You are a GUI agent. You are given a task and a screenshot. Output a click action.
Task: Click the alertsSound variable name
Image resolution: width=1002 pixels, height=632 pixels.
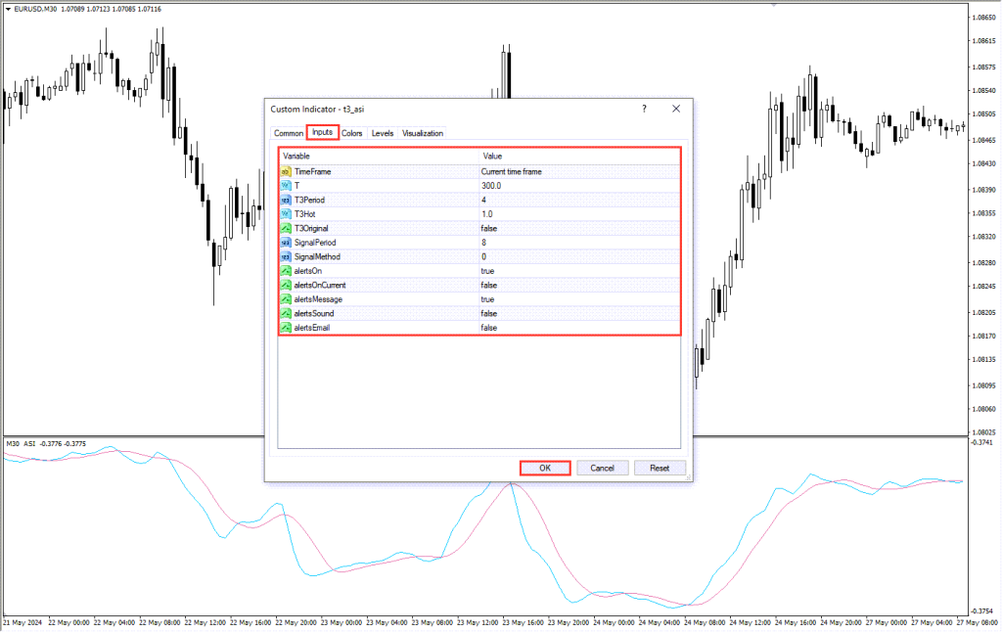tap(314, 314)
